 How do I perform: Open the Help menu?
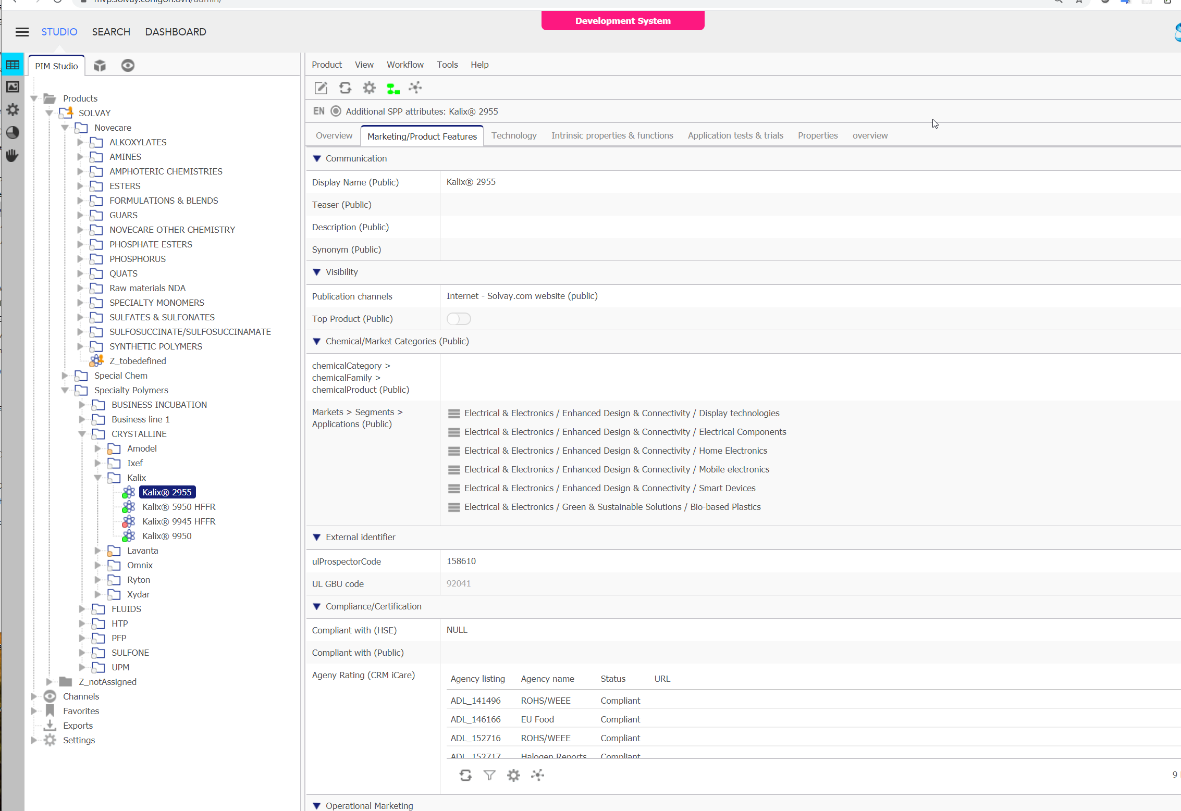479,65
